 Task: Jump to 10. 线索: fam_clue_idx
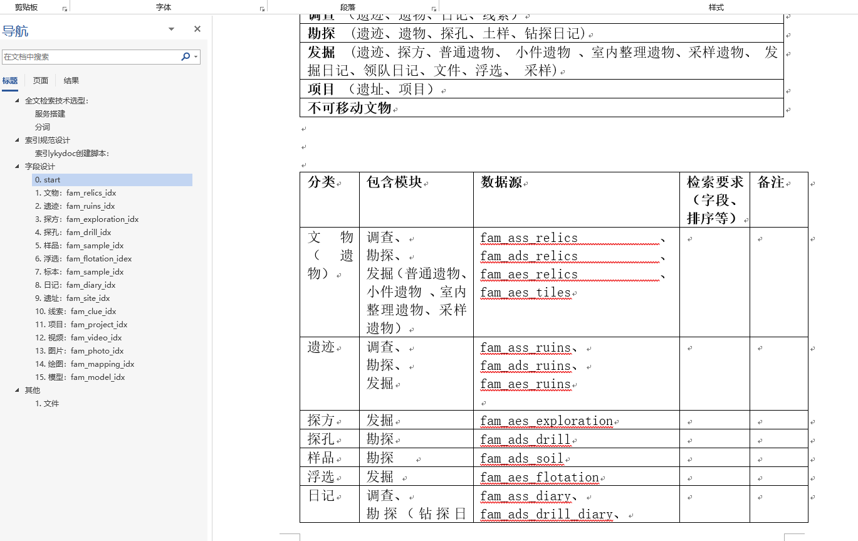click(x=76, y=311)
